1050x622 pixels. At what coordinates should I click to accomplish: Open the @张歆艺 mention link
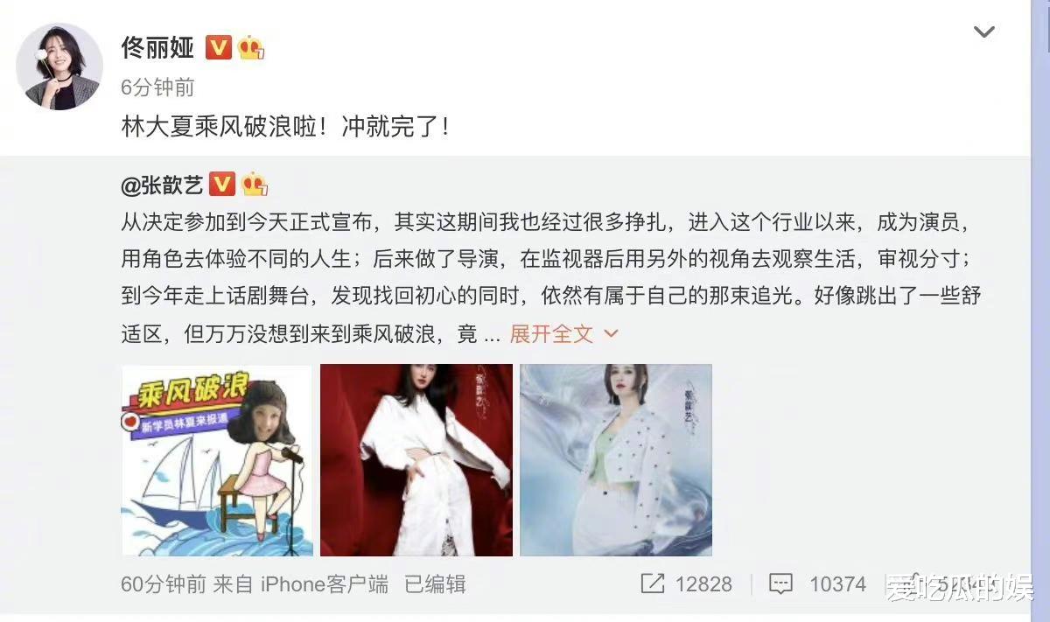click(163, 185)
